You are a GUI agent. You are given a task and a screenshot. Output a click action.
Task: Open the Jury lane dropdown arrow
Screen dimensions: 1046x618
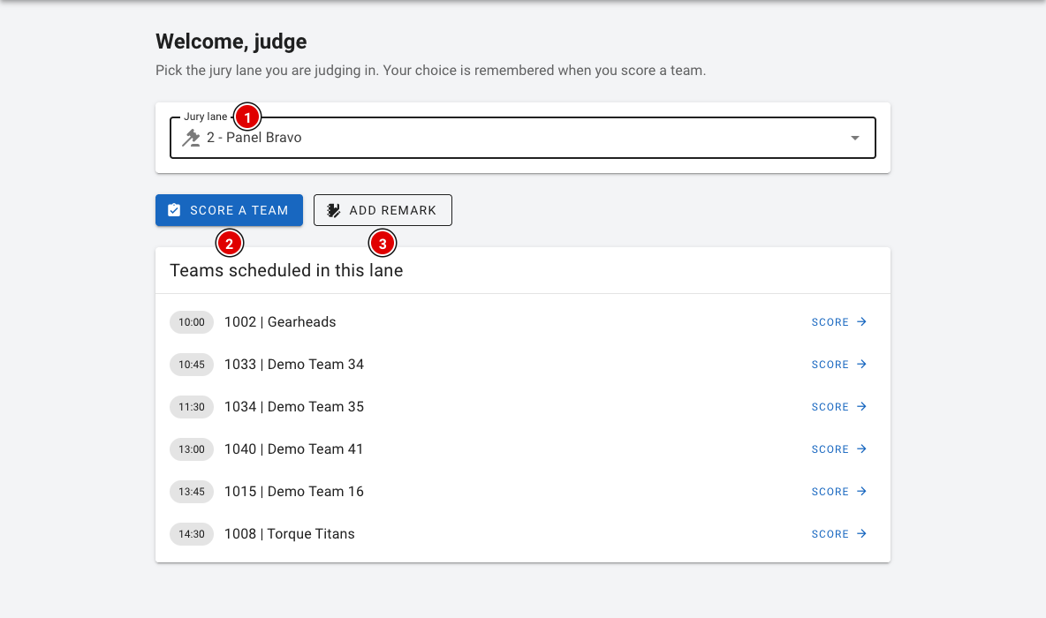(x=854, y=138)
